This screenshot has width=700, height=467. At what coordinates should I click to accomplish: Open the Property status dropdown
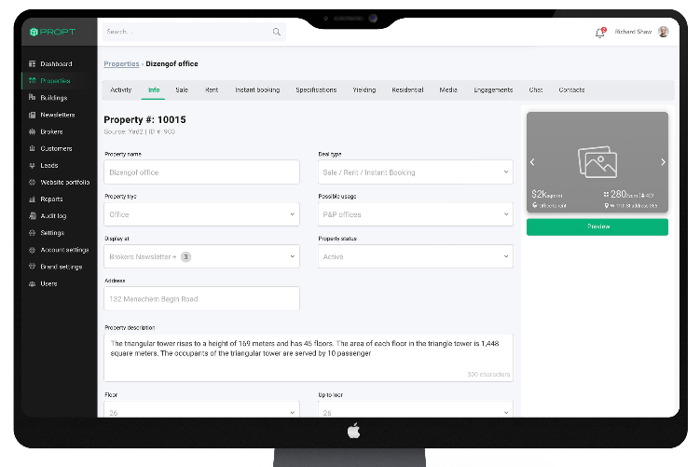416,256
